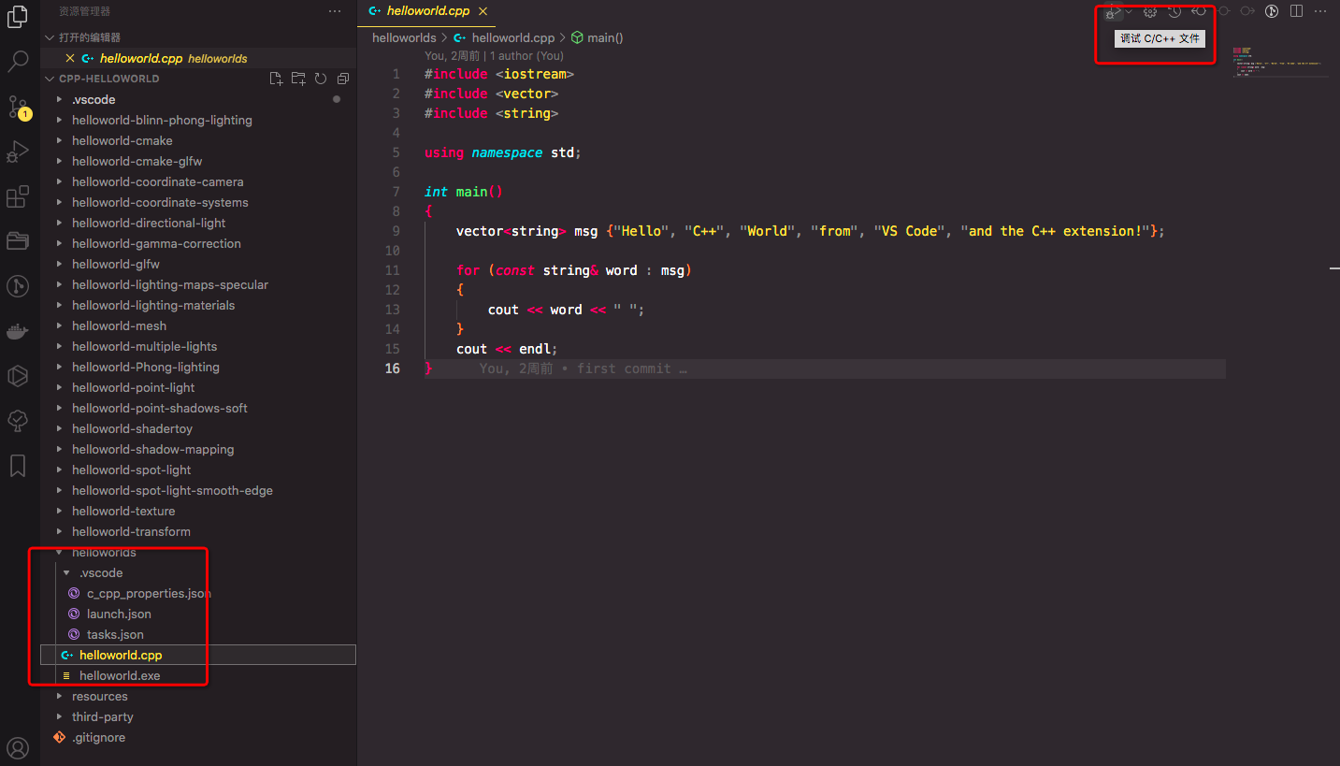1340x766 pixels.
Task: Close helloworld.cpp in the open editors list
Action: coord(69,58)
